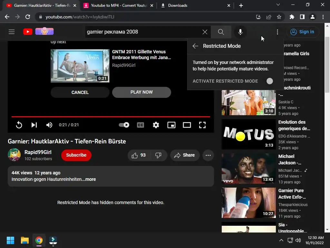The height and width of the screenshot is (248, 330).
Task: Open Chrome three-dot menu
Action: point(323,17)
